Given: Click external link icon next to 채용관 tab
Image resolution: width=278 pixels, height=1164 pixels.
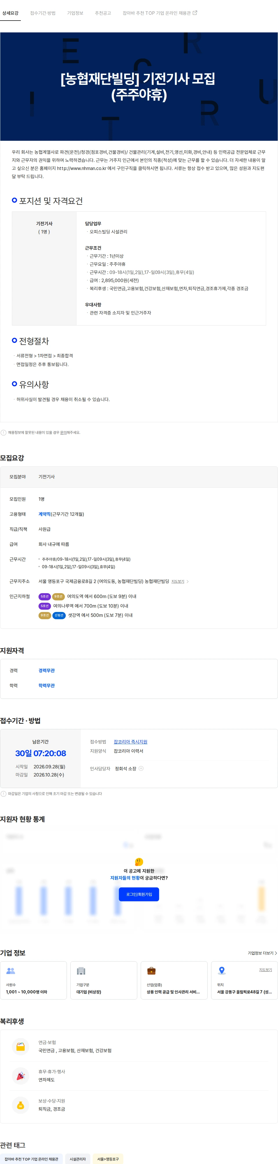Looking at the screenshot, I should (195, 13).
